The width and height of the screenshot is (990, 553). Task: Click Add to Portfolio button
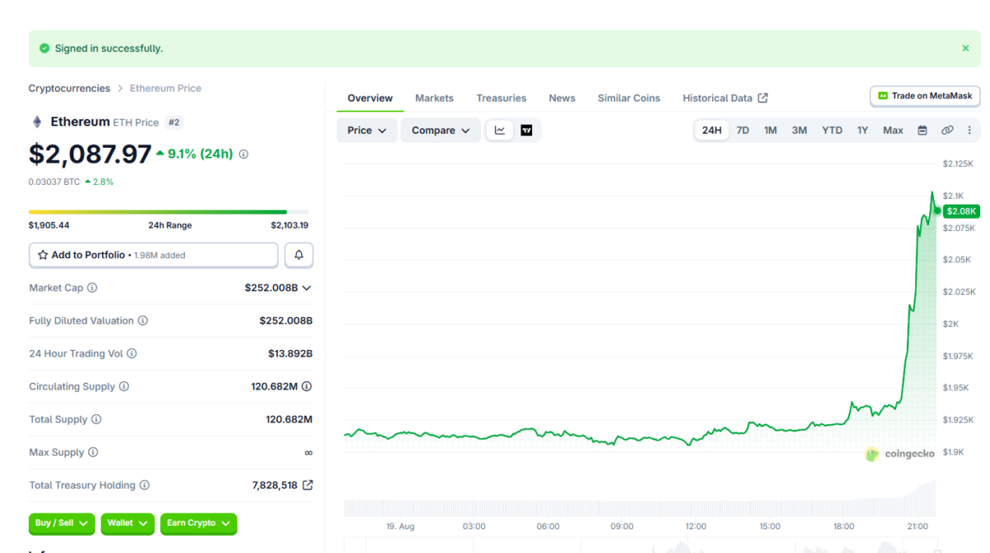[153, 255]
